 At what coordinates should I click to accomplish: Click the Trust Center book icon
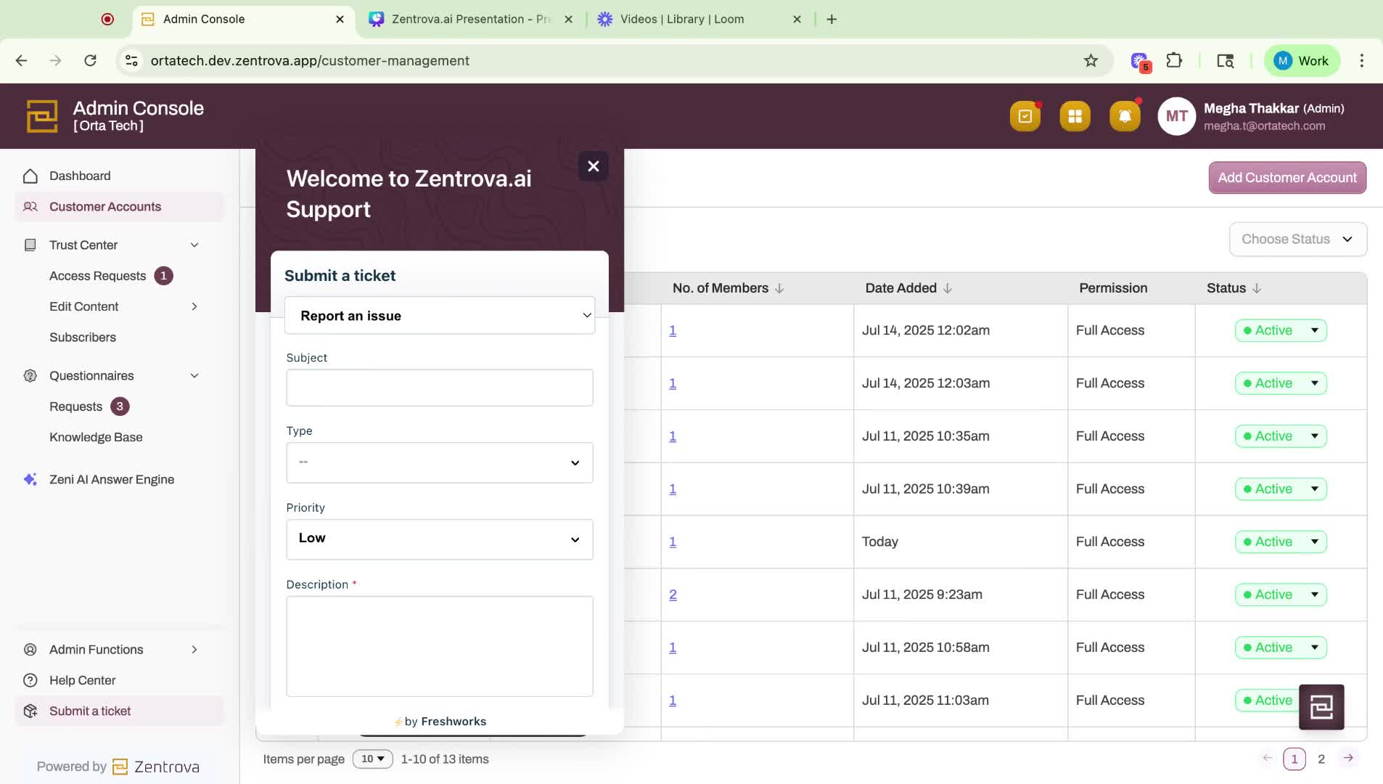click(30, 245)
